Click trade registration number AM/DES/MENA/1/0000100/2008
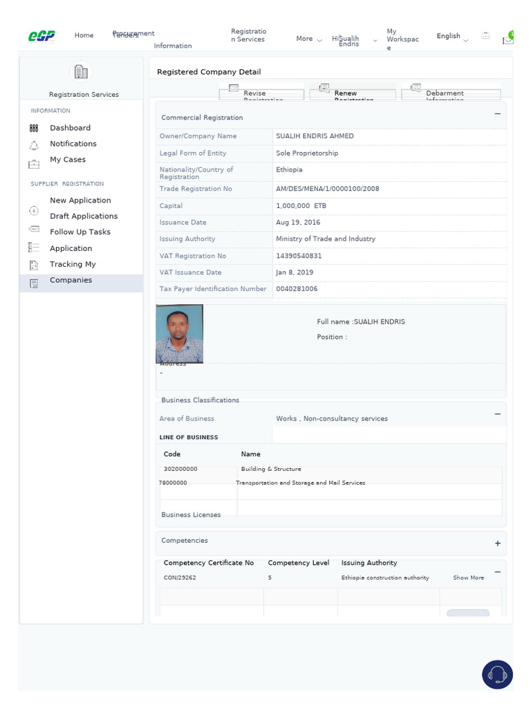The height and width of the screenshot is (708, 531). (327, 189)
